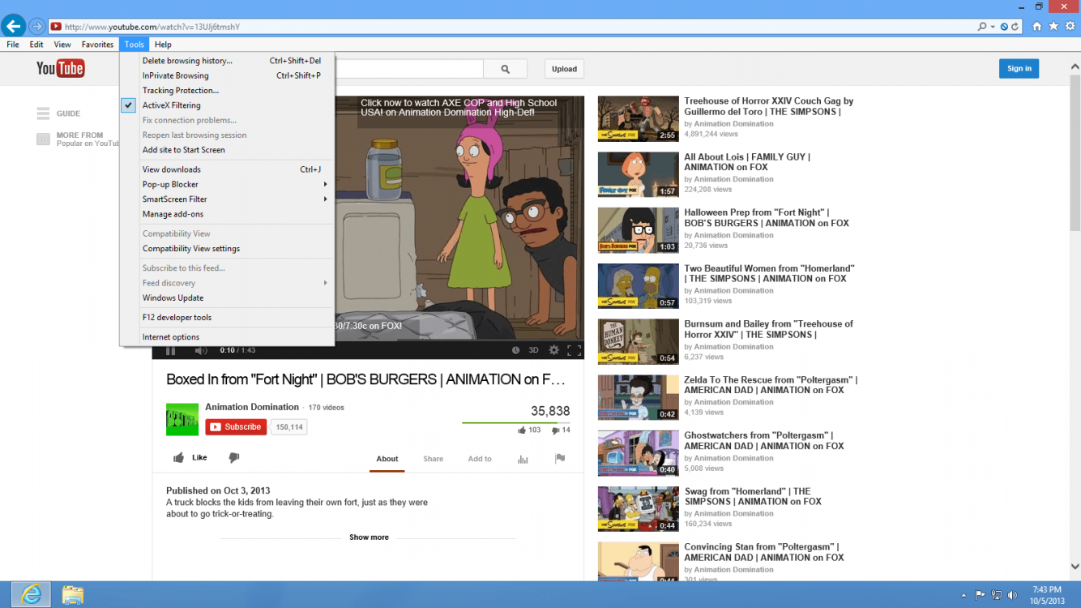Expand the Pop-up Blocker submenu
1081x608 pixels.
[227, 184]
